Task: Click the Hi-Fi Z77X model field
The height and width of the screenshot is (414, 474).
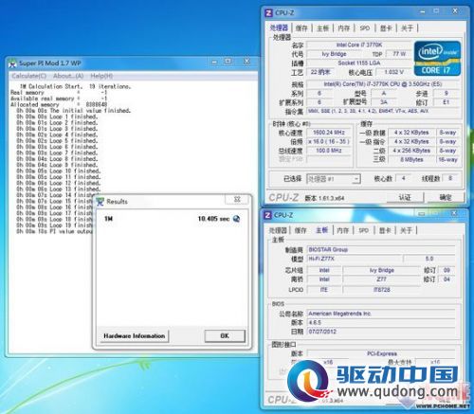Action: pos(355,259)
